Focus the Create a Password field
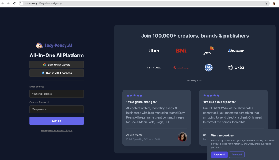The image size is (279, 160). pos(56,109)
